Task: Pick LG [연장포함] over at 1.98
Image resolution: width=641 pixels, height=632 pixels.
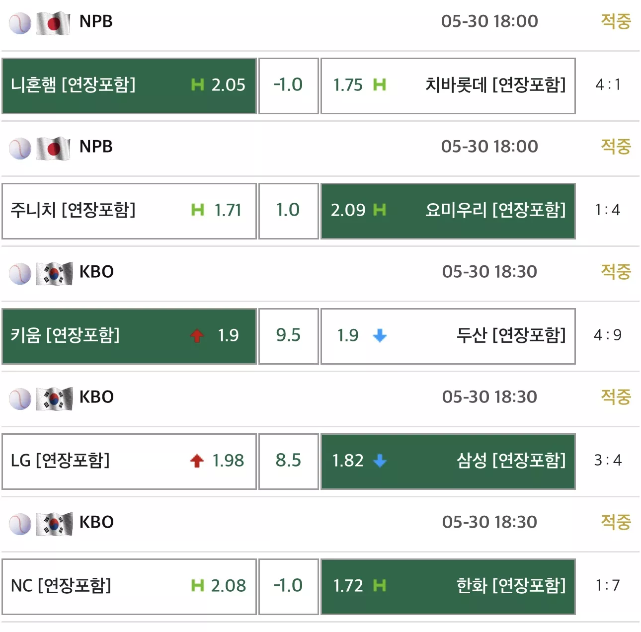Action: (x=129, y=462)
